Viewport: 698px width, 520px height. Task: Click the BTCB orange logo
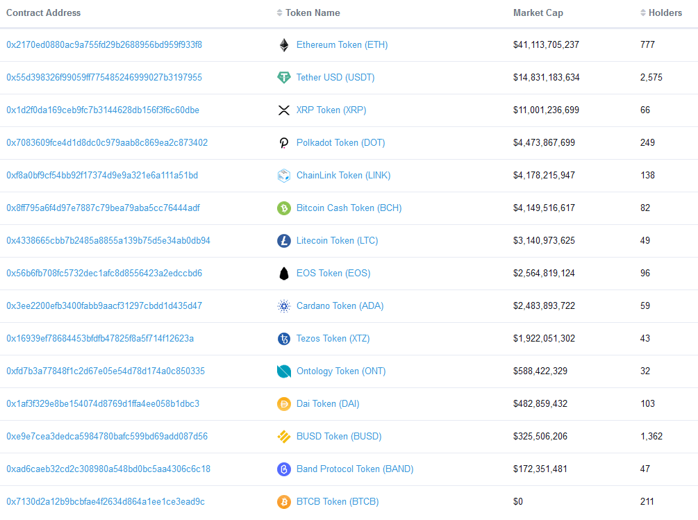coord(284,501)
